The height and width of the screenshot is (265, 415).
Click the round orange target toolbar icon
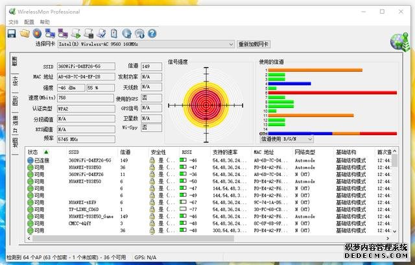point(38,34)
